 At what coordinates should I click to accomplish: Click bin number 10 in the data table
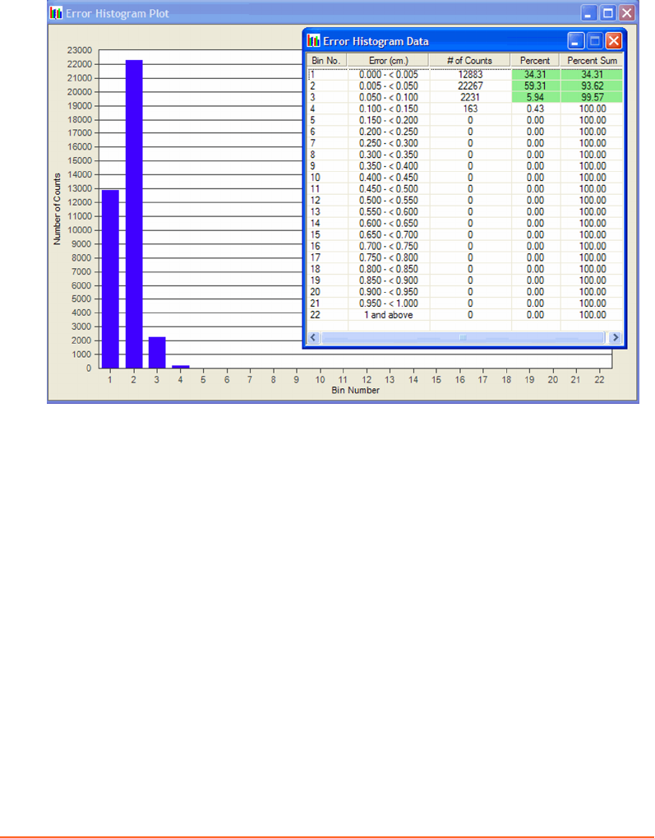click(316, 178)
